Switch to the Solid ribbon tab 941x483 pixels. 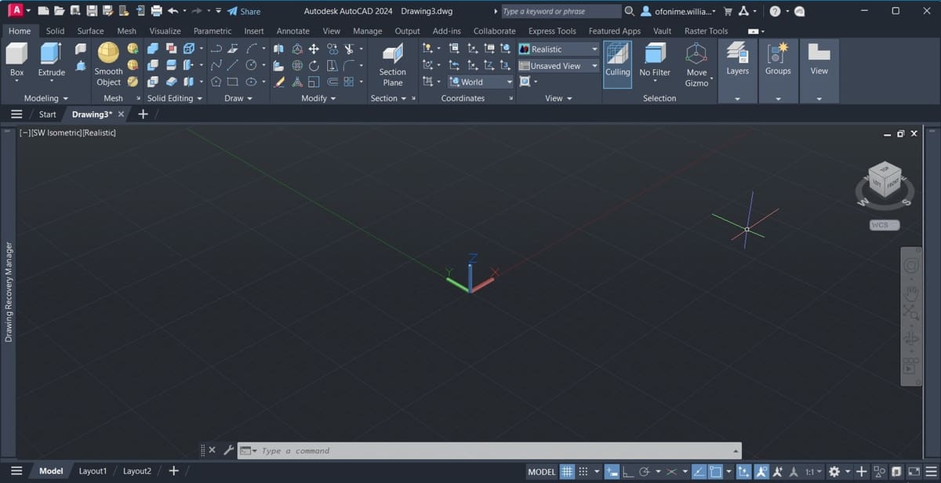55,31
